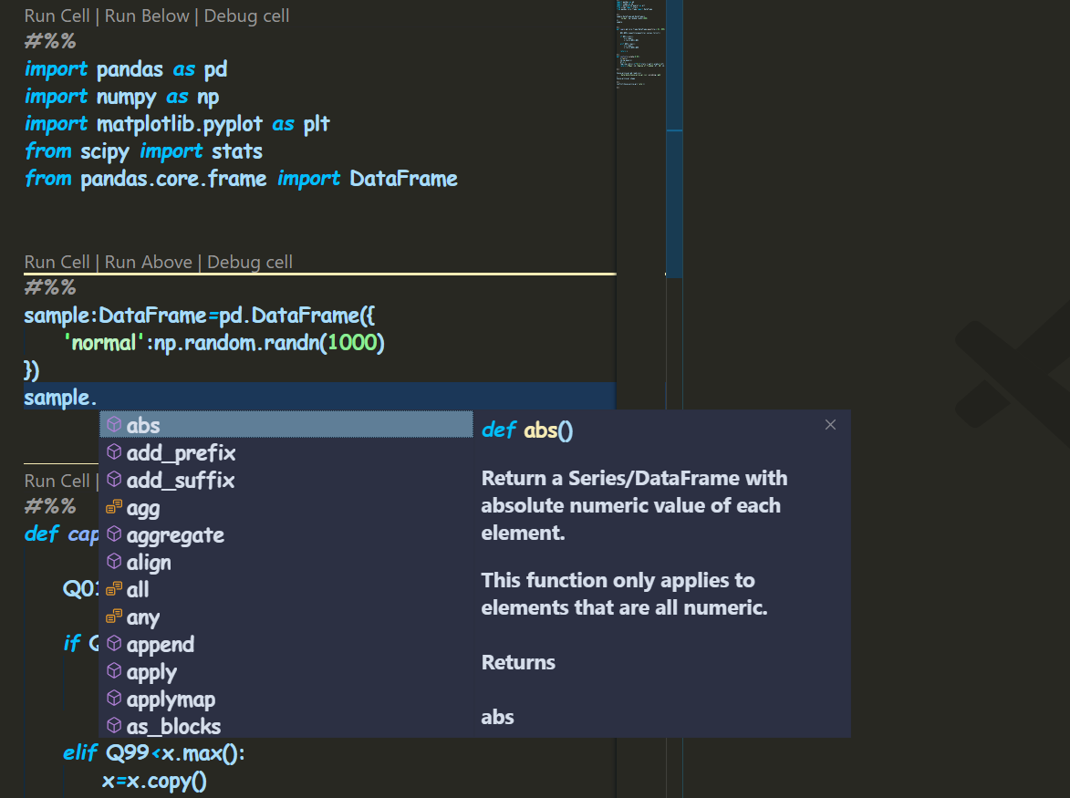Click the method icon beside "applymap"
The image size is (1070, 798).
click(x=113, y=699)
